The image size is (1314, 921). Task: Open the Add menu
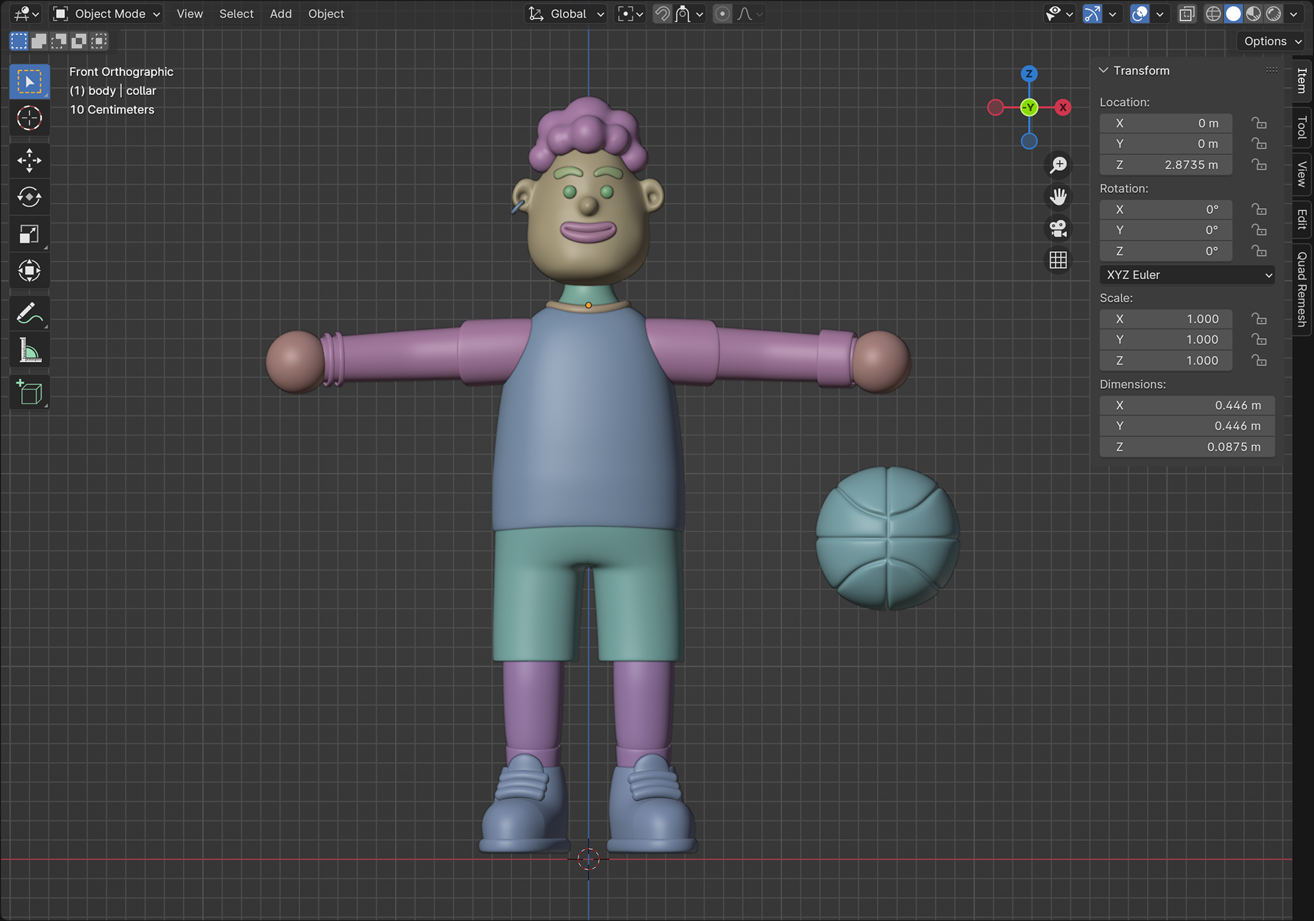(x=281, y=14)
